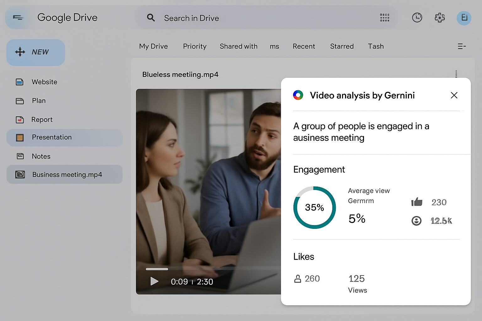Click the 125 views number
The width and height of the screenshot is (482, 321).
click(x=356, y=279)
